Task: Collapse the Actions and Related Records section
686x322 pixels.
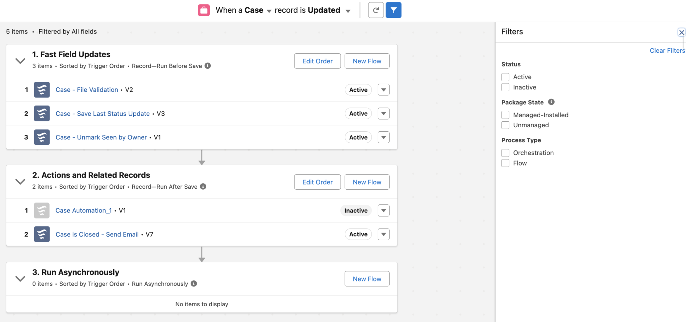Action: click(20, 181)
